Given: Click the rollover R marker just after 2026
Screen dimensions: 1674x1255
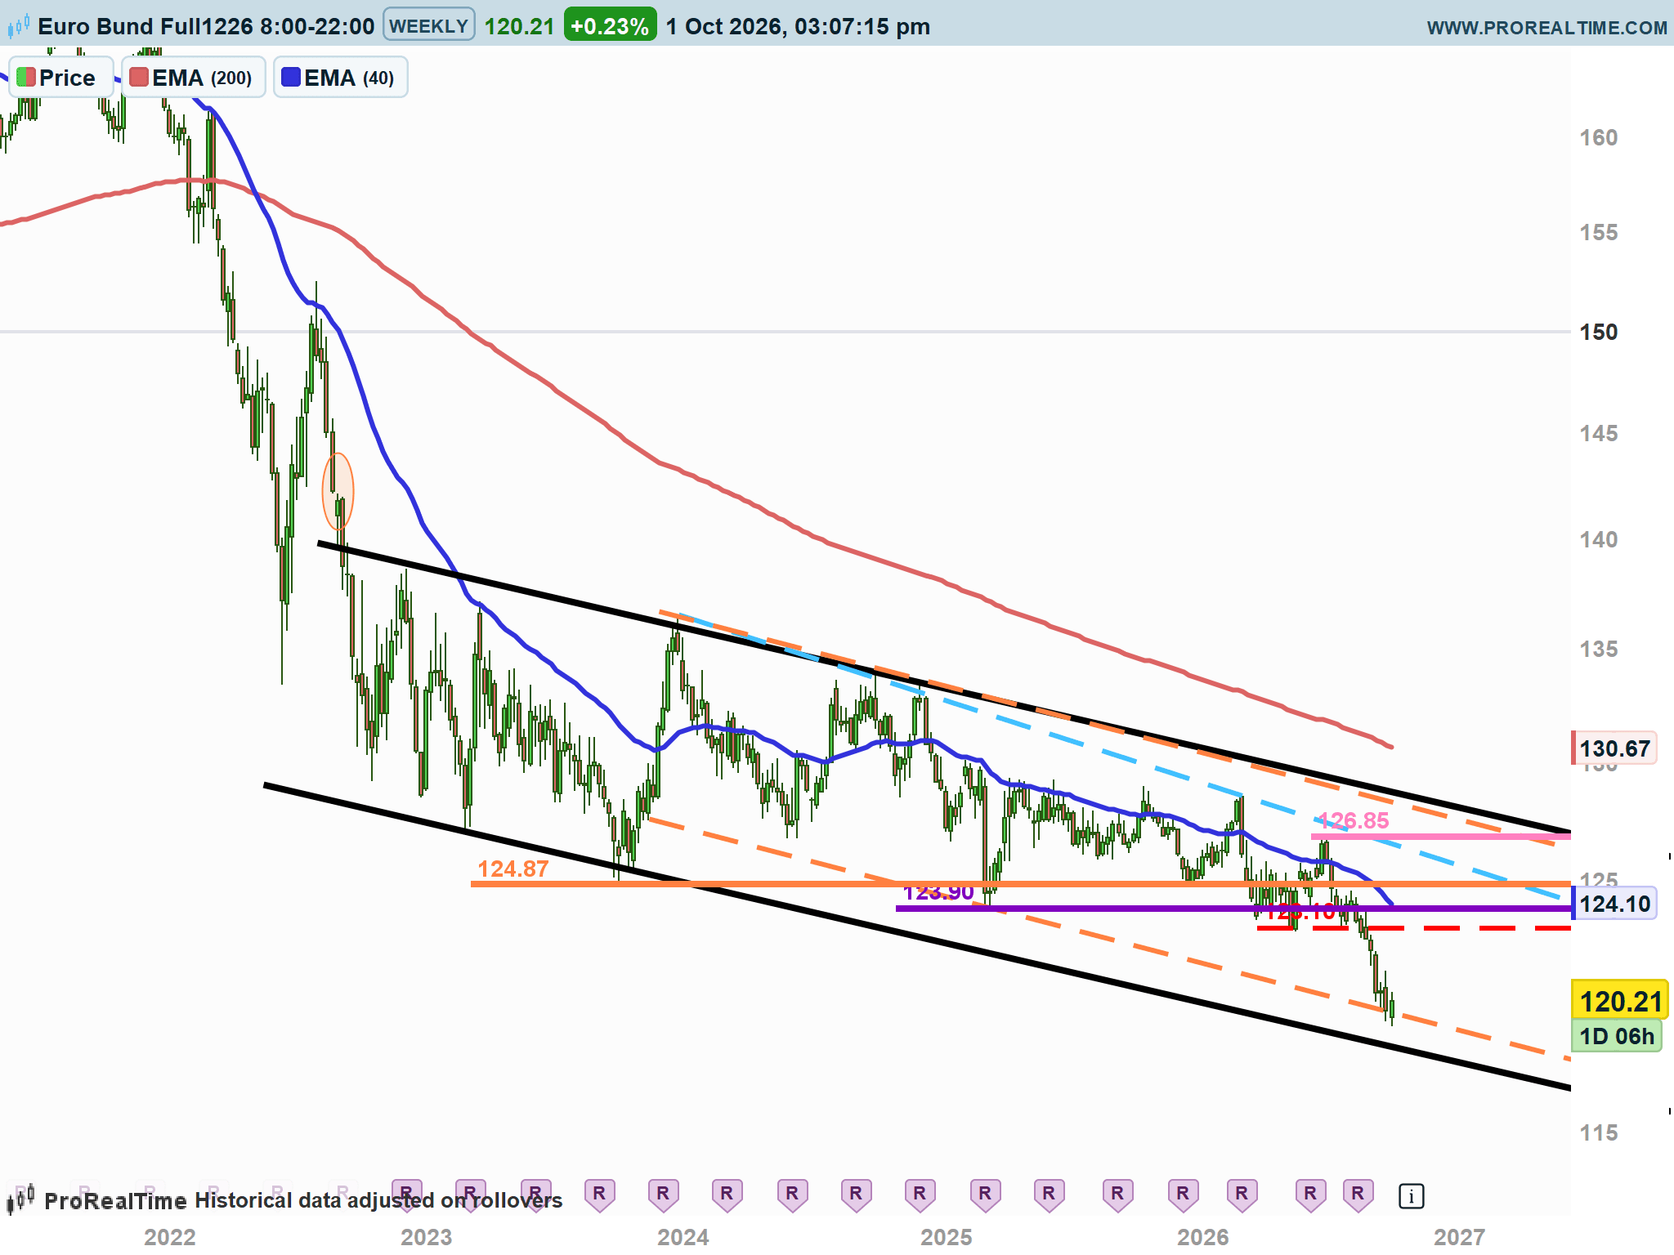Looking at the screenshot, I should click(x=1242, y=1195).
